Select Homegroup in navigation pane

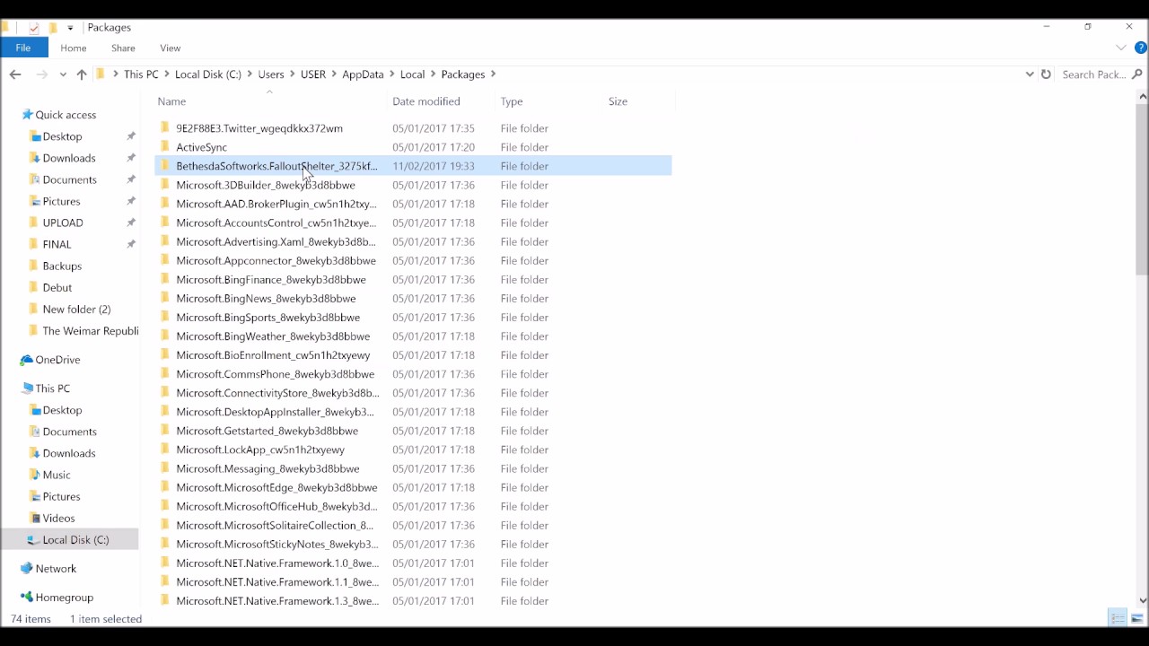[x=64, y=598]
